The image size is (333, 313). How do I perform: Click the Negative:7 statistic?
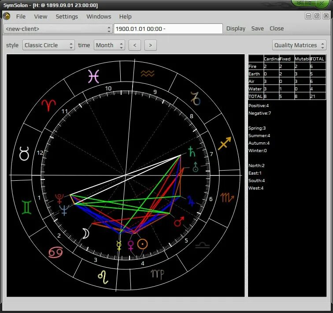(x=260, y=113)
